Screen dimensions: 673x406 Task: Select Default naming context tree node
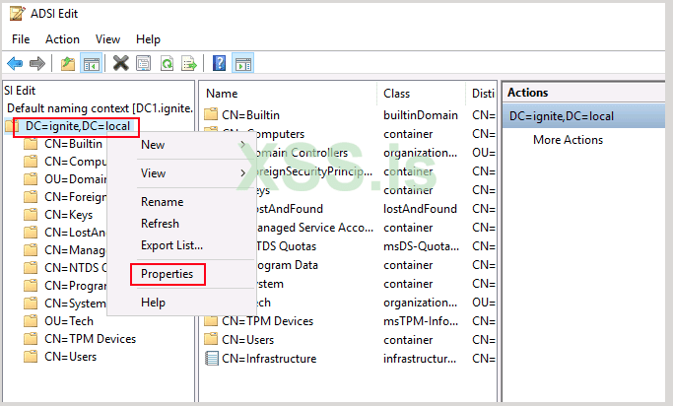click(100, 108)
